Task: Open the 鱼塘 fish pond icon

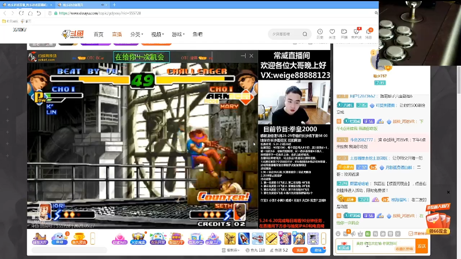Action: [59, 239]
